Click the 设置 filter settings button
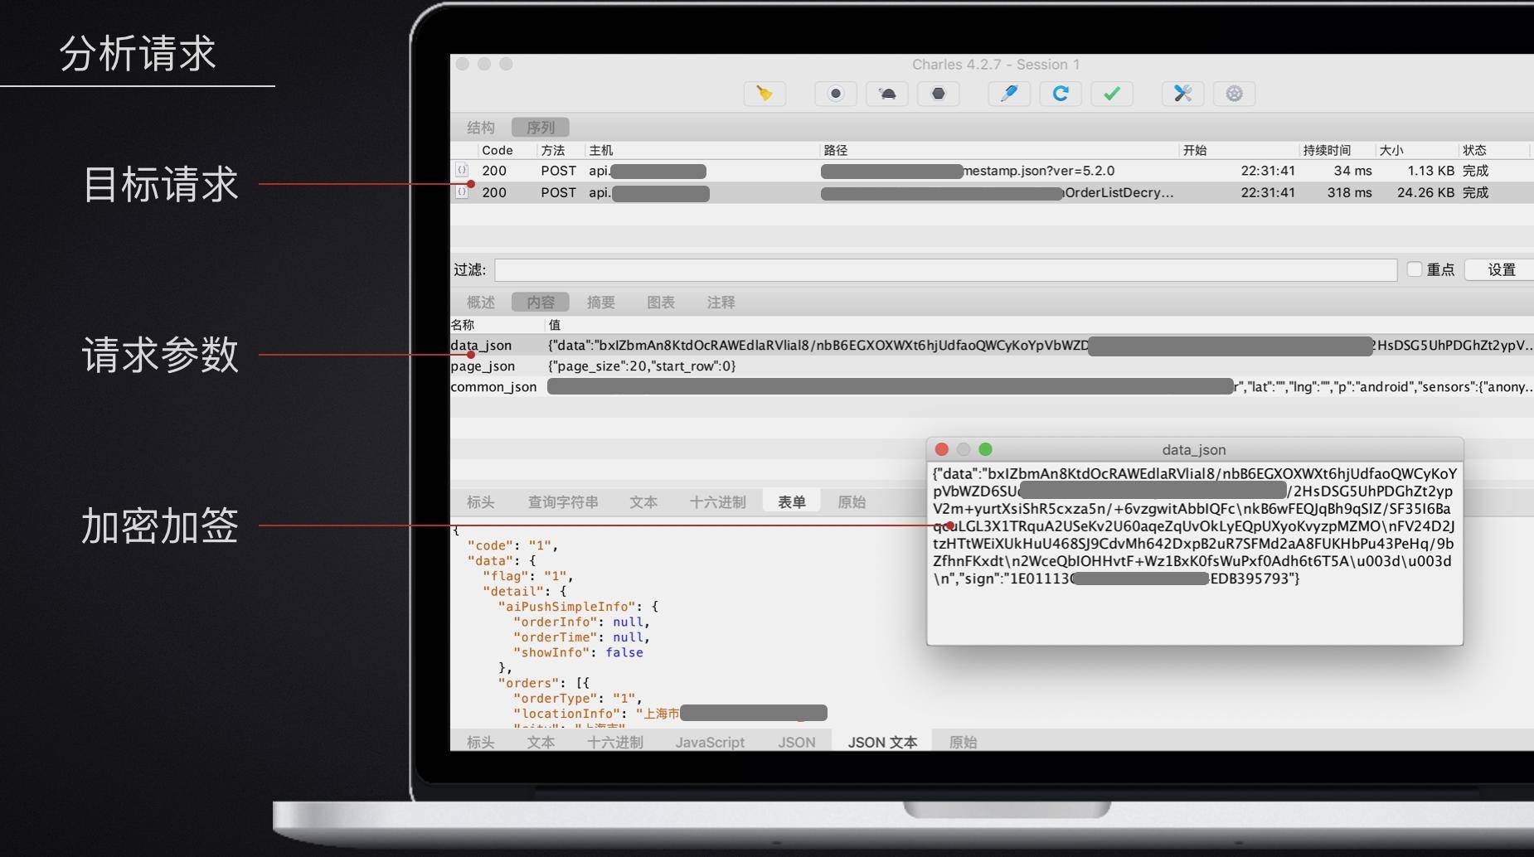The width and height of the screenshot is (1534, 857). click(x=1501, y=269)
